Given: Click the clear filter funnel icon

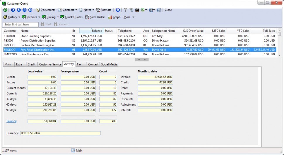Looking at the screenshot, I should (131, 10).
